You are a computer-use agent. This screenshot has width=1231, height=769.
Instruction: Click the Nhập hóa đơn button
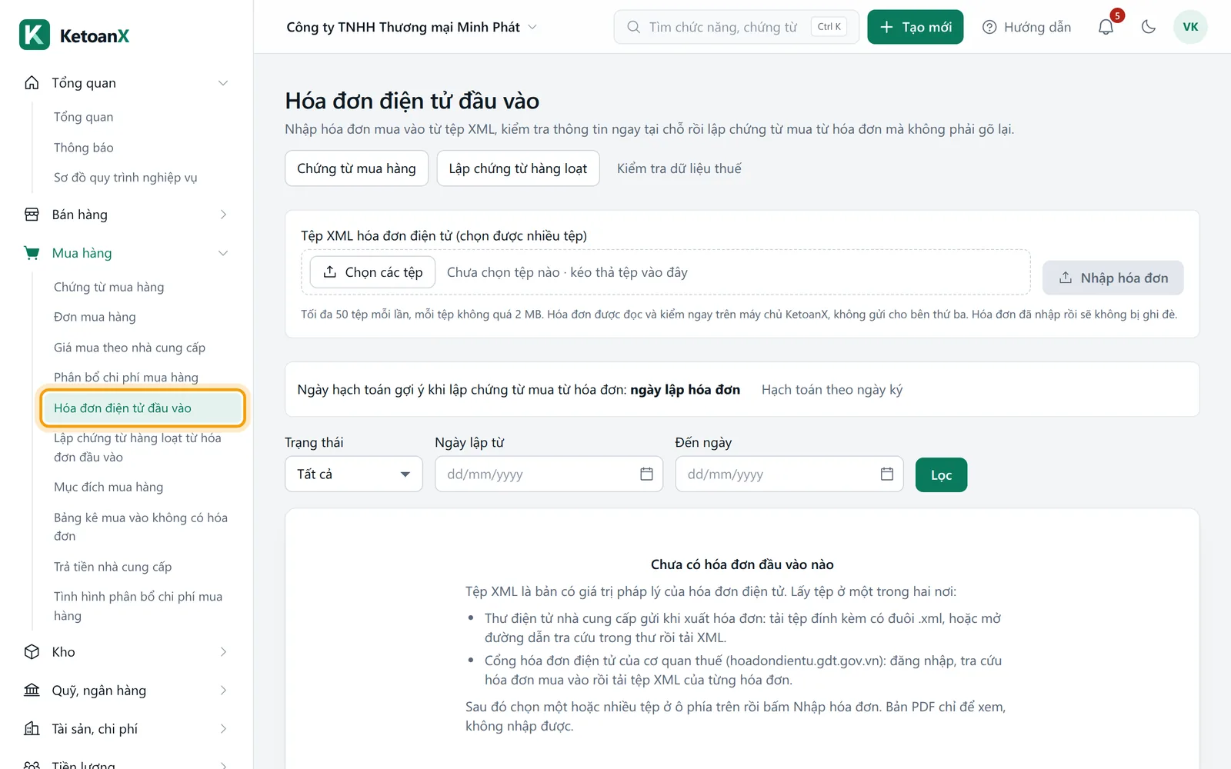[1113, 278]
